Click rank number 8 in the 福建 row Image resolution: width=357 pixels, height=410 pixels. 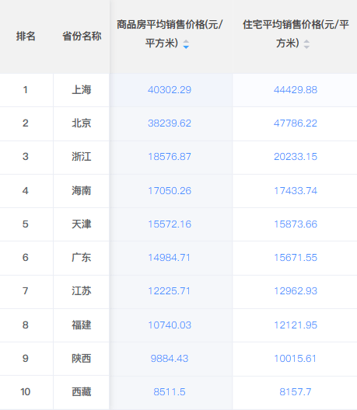click(x=26, y=325)
